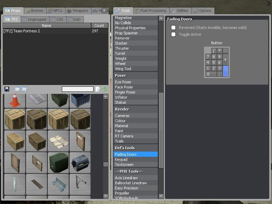Switch to the Options tab

203,11
